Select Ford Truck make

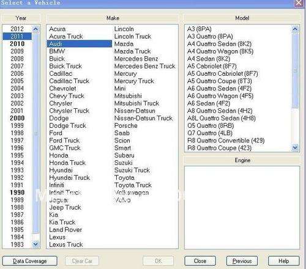pos(64,141)
